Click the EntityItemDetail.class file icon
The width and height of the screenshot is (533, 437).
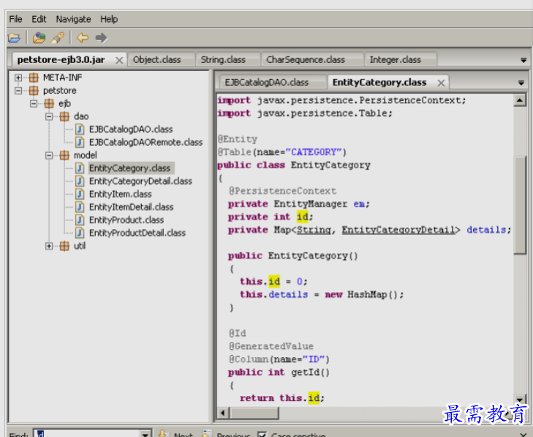coord(80,207)
